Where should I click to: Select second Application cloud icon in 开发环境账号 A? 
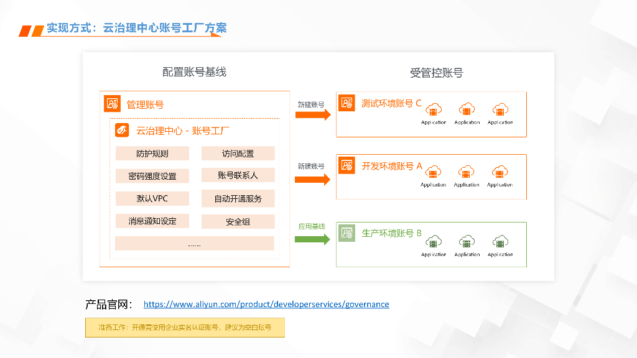tap(467, 172)
